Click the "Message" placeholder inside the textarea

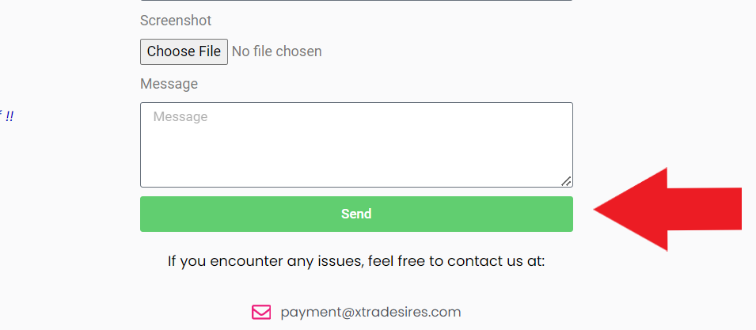(180, 117)
